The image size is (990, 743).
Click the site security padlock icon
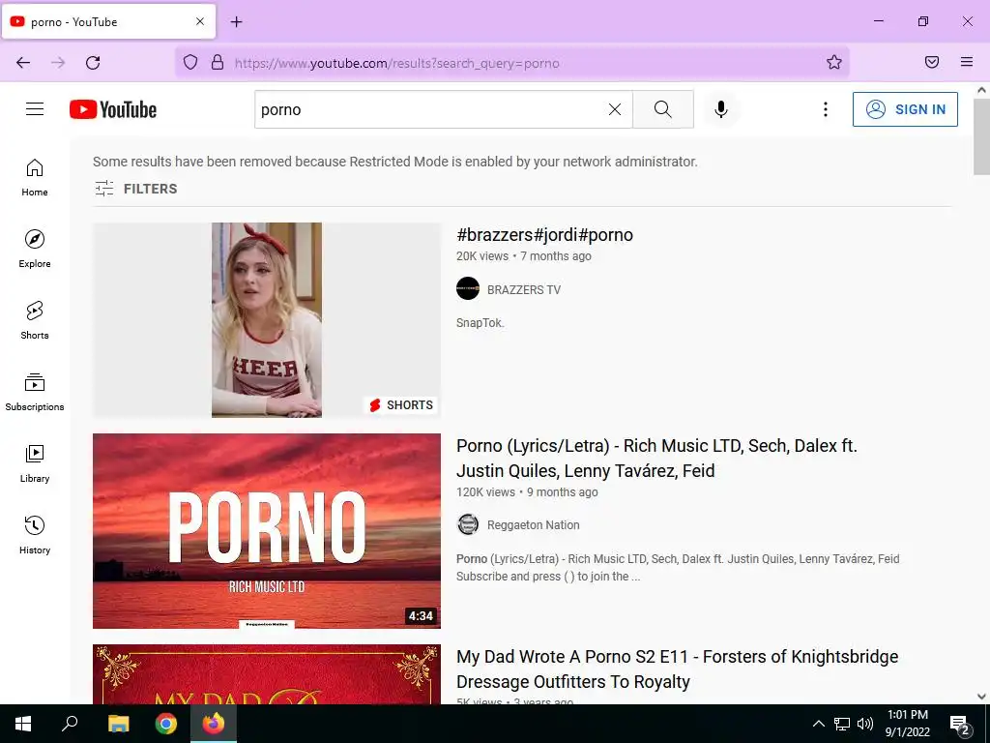pos(218,63)
